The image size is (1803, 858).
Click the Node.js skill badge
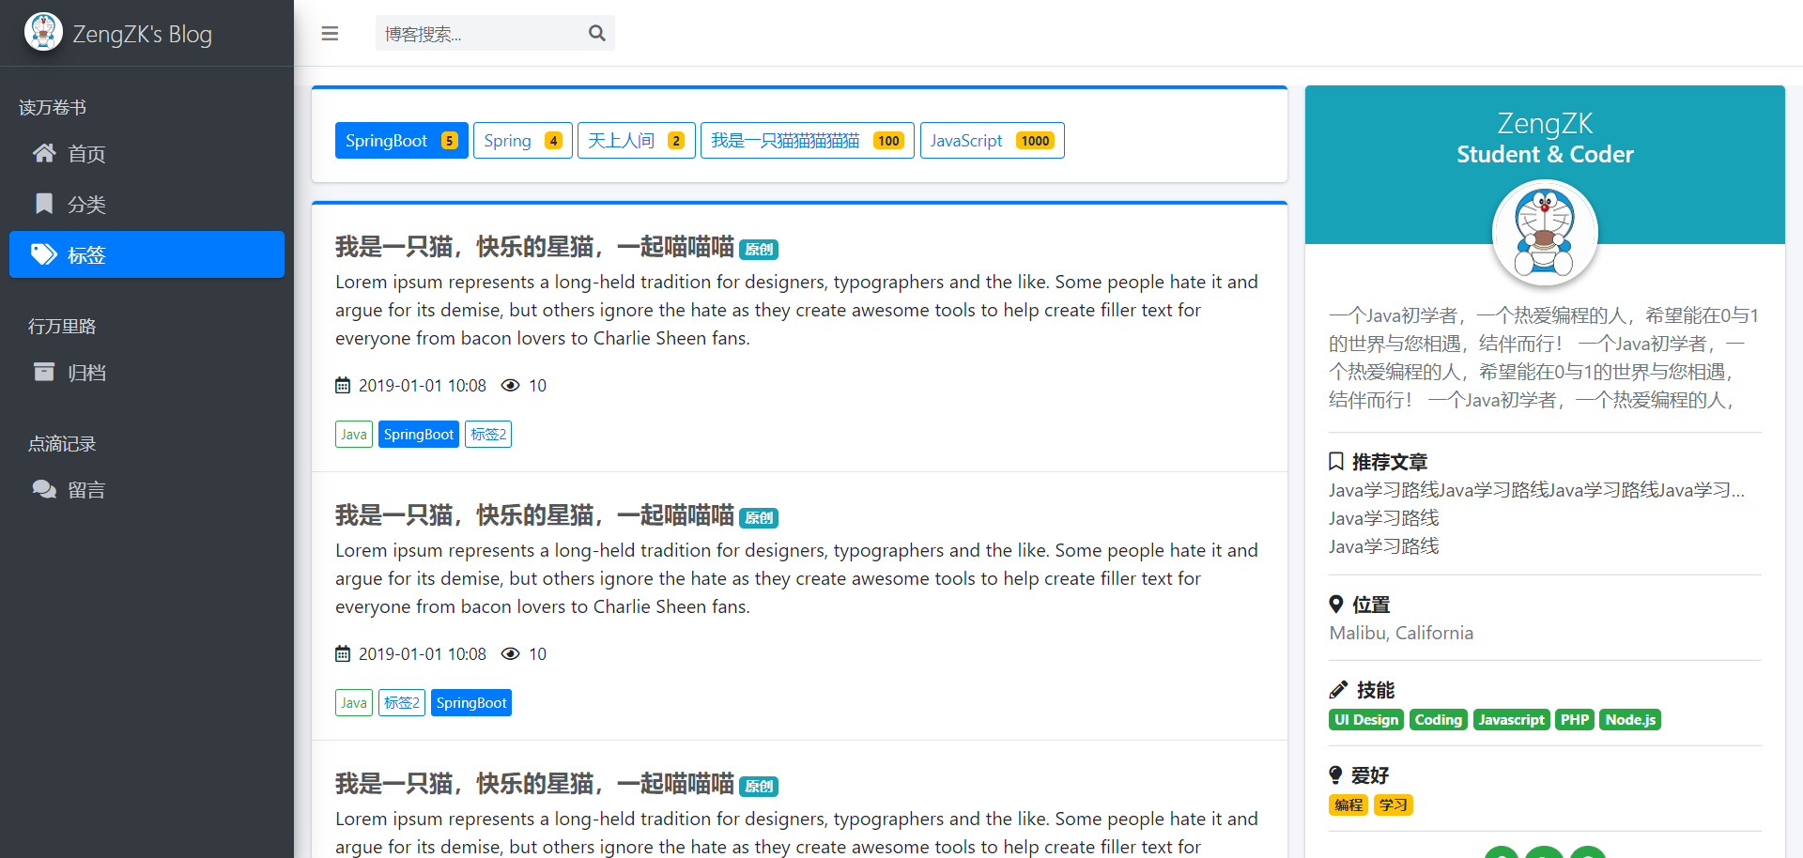click(1630, 720)
